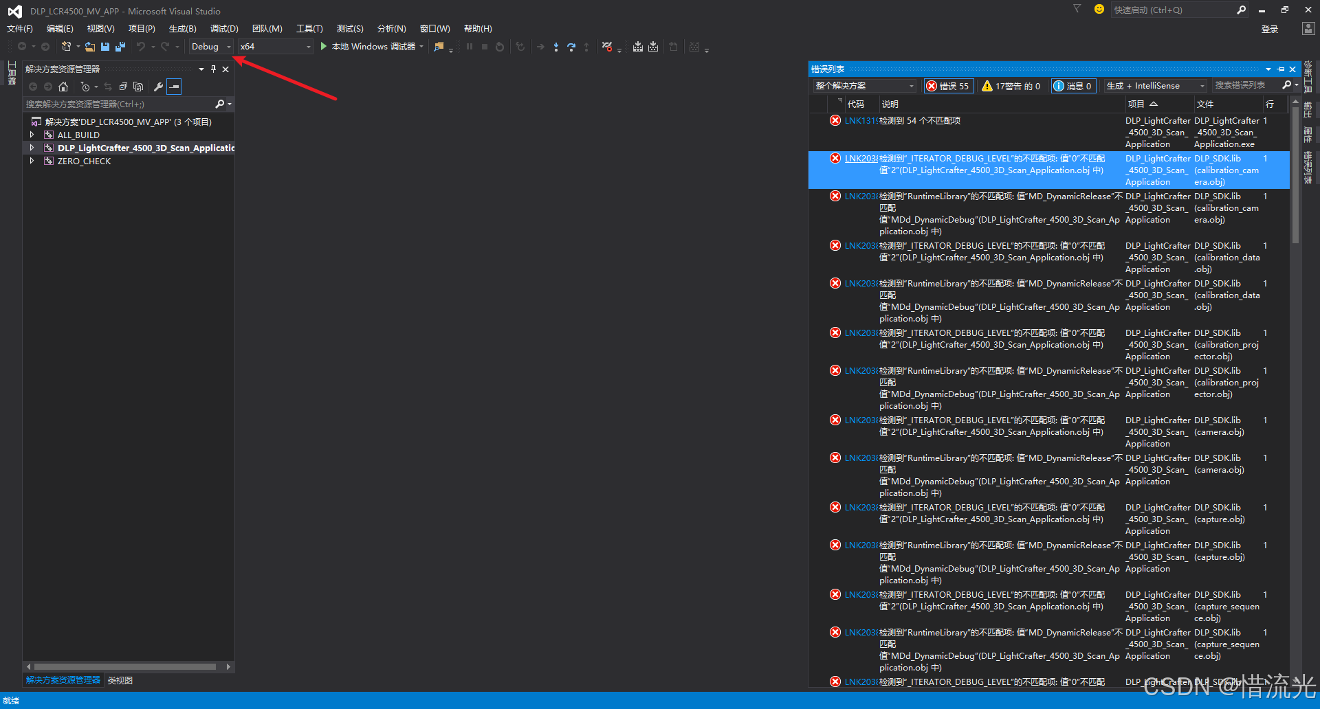The height and width of the screenshot is (709, 1320).
Task: Toggle Show All Files in Solution Explorer
Action: pyautogui.click(x=138, y=87)
